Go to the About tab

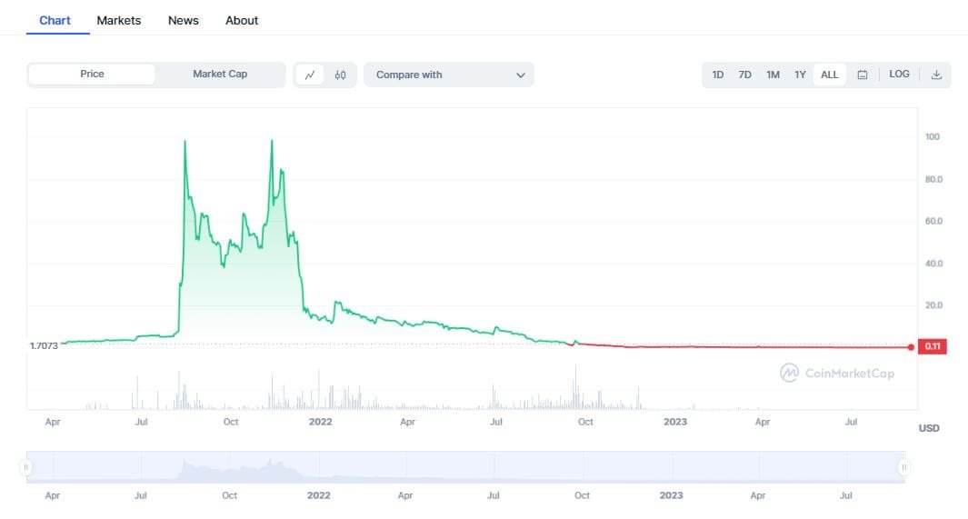(x=242, y=20)
